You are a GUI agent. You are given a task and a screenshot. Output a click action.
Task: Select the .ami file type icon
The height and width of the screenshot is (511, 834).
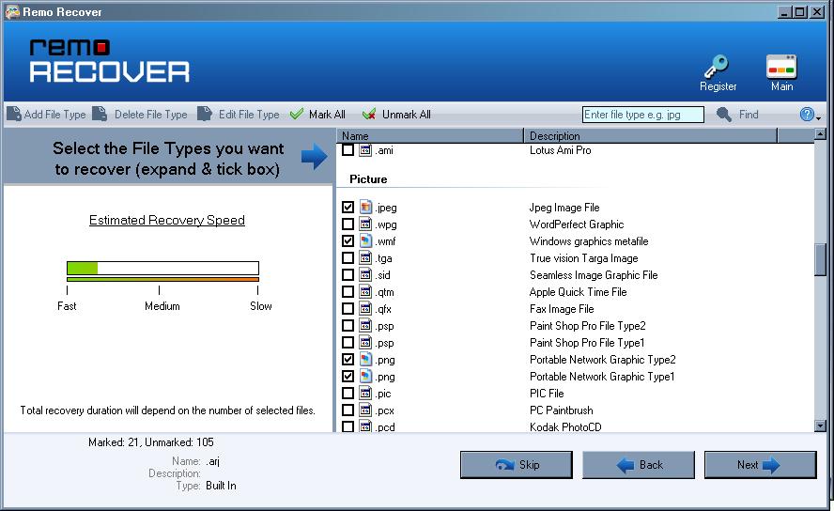click(x=365, y=150)
